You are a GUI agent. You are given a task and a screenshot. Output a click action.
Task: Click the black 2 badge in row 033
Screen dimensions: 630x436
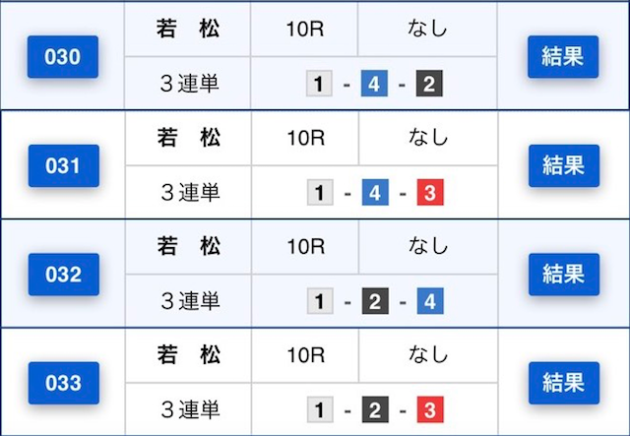375,409
